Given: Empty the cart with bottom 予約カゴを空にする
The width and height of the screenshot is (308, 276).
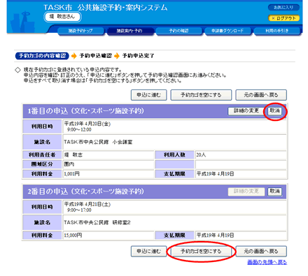Looking at the screenshot, I should 201,252.
